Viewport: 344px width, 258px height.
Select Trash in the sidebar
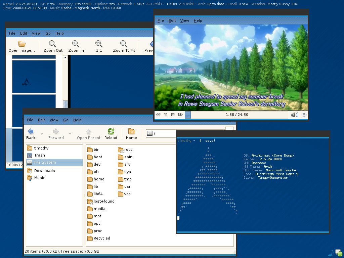(54, 155)
